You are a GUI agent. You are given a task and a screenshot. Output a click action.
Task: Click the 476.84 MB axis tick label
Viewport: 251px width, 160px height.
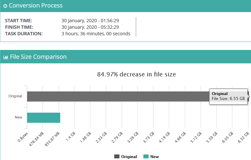coord(37,139)
